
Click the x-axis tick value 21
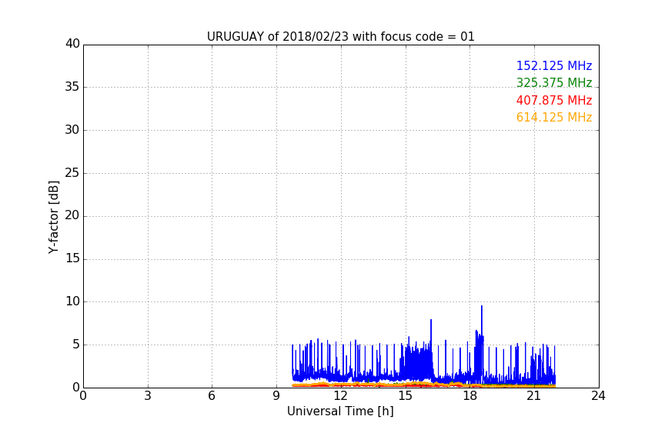(x=534, y=396)
